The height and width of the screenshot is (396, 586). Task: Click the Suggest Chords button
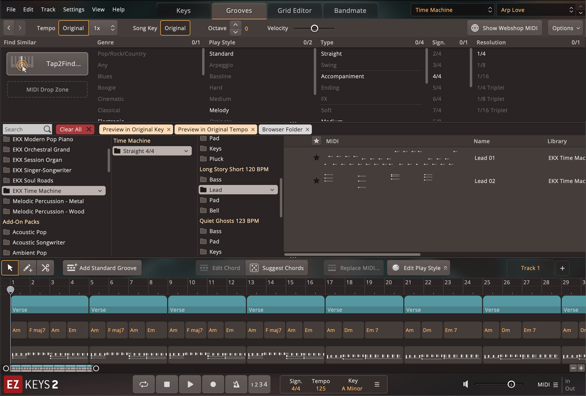pos(277,268)
